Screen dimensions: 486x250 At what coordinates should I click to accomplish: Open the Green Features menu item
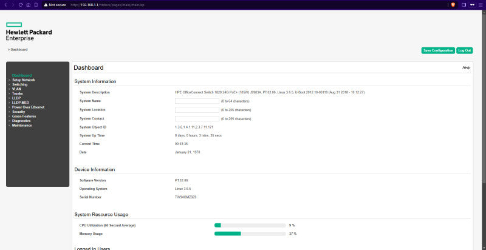click(x=24, y=117)
